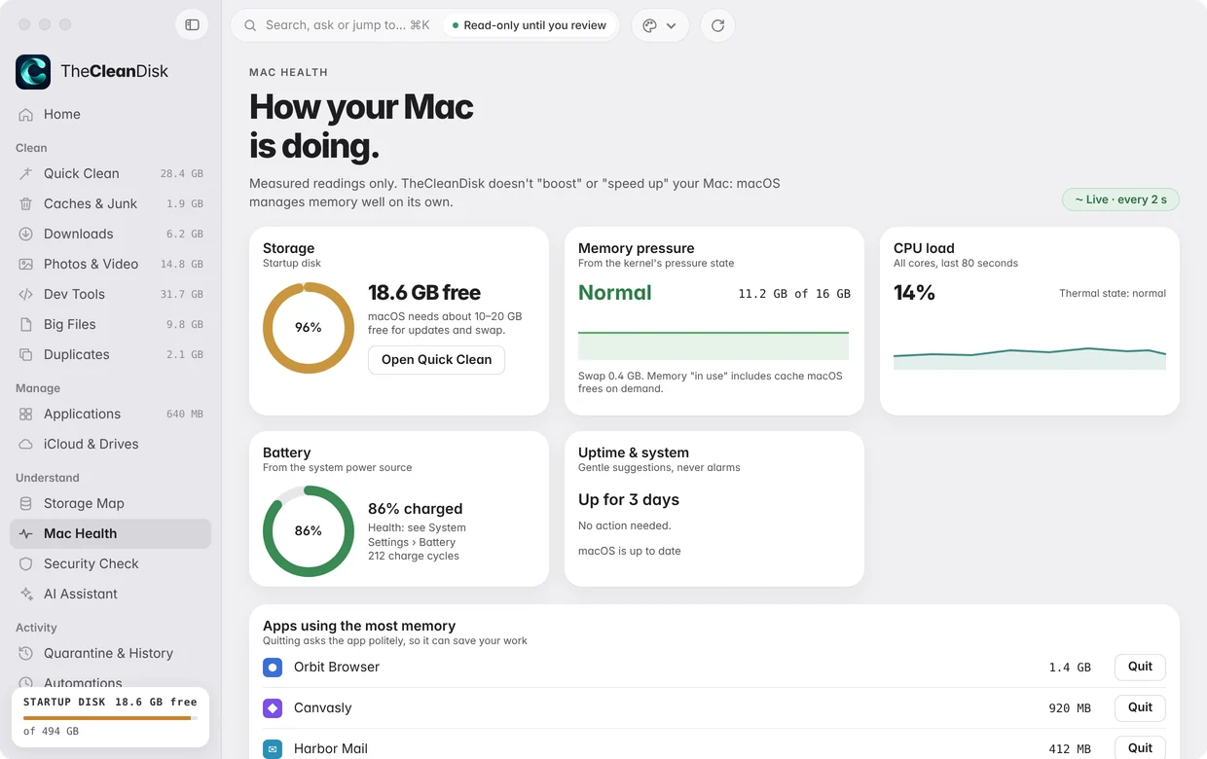Click the 96% storage usage ring
1207x759 pixels.
pos(309,328)
